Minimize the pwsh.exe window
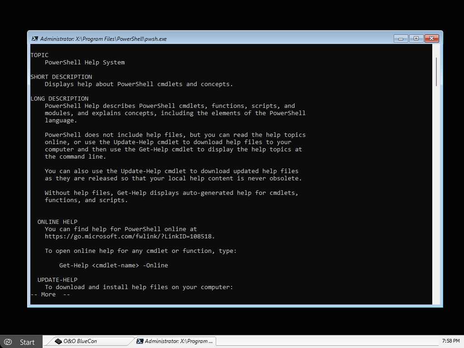 (x=401, y=39)
